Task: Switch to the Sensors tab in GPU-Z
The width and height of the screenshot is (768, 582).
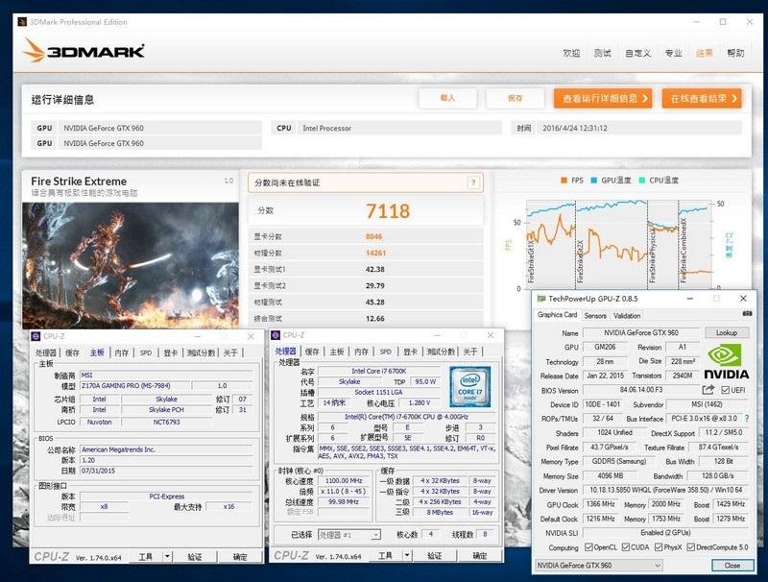Action: click(595, 316)
